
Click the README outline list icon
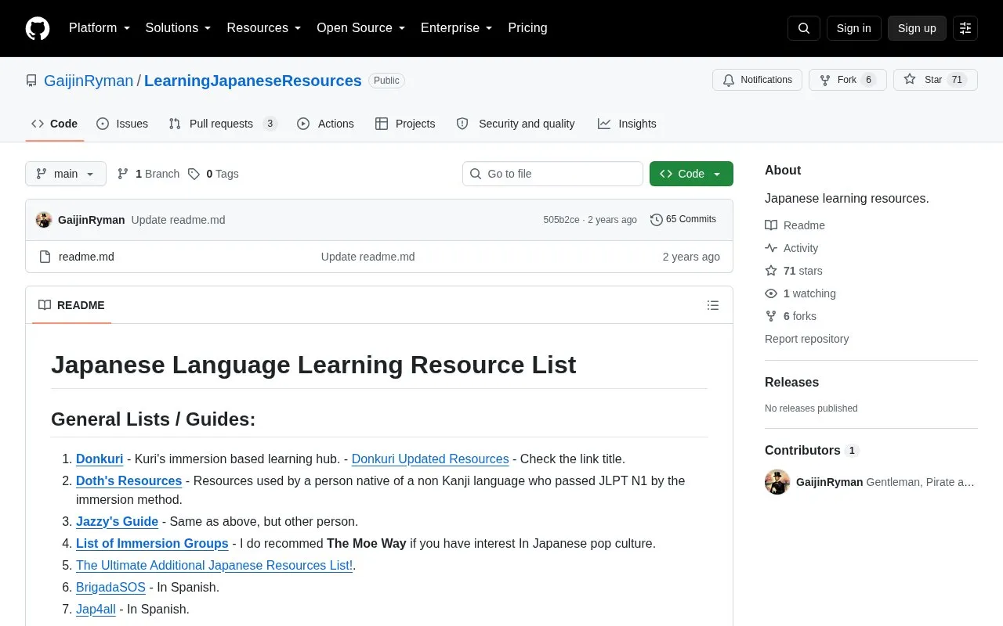tap(713, 305)
